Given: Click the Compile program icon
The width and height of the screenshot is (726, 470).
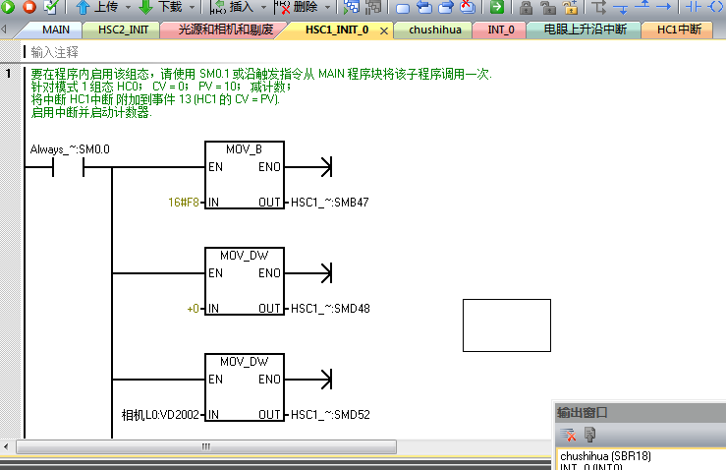Looking at the screenshot, I should [50, 7].
